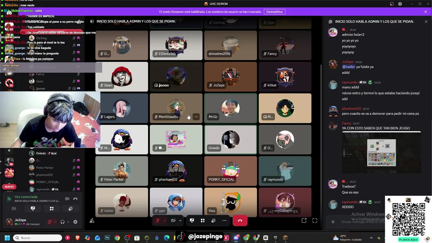Toggle deafen headphones in user panel
The image size is (432, 243).
pos(62,222)
